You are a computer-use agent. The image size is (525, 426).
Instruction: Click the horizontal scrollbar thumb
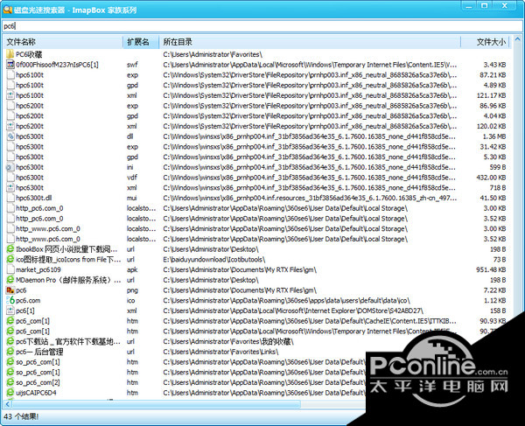[x=157, y=404]
